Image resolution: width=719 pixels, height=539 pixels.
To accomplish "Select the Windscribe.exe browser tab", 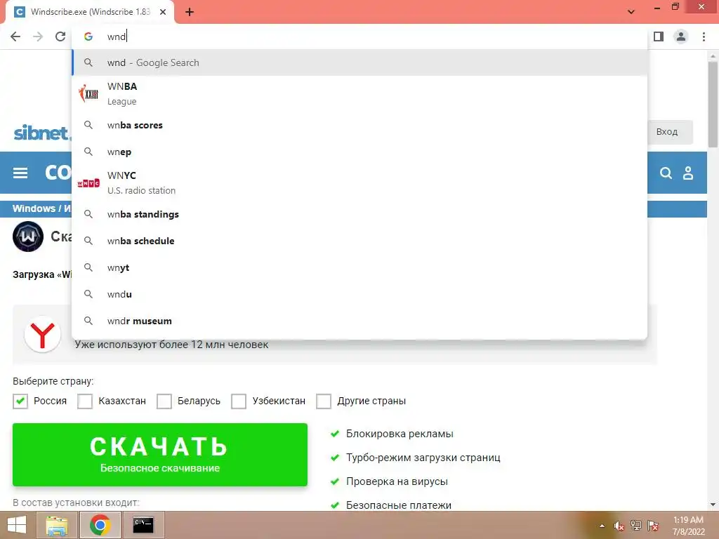I will 90,12.
